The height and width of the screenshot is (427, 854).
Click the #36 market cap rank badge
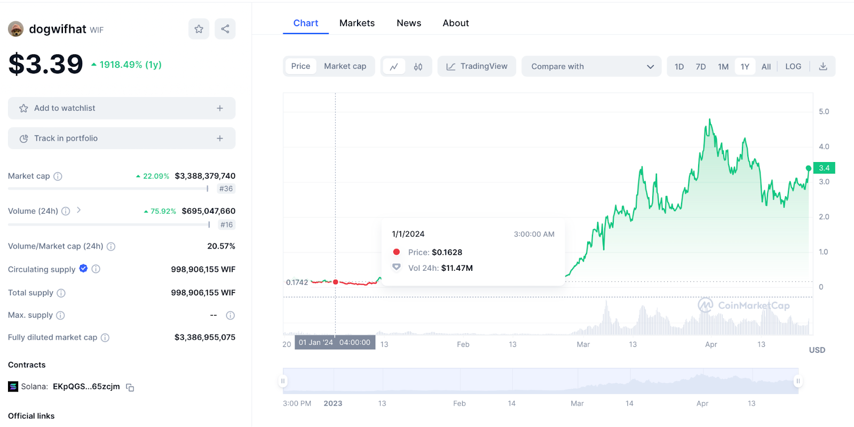(x=226, y=189)
